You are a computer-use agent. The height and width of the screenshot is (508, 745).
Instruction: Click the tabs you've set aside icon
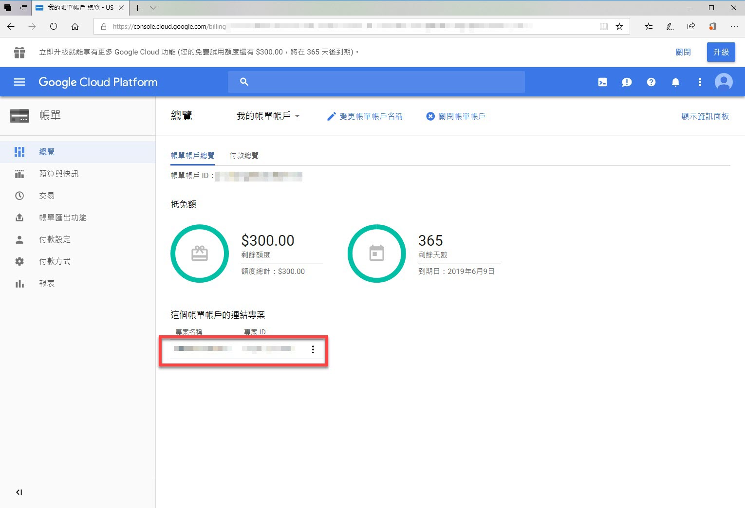click(x=8, y=8)
